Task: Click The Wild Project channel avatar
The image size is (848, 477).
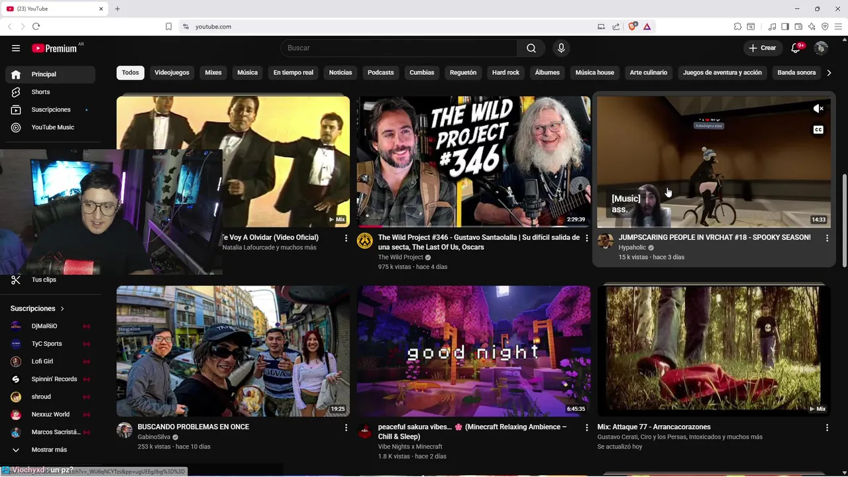Action: (x=364, y=240)
